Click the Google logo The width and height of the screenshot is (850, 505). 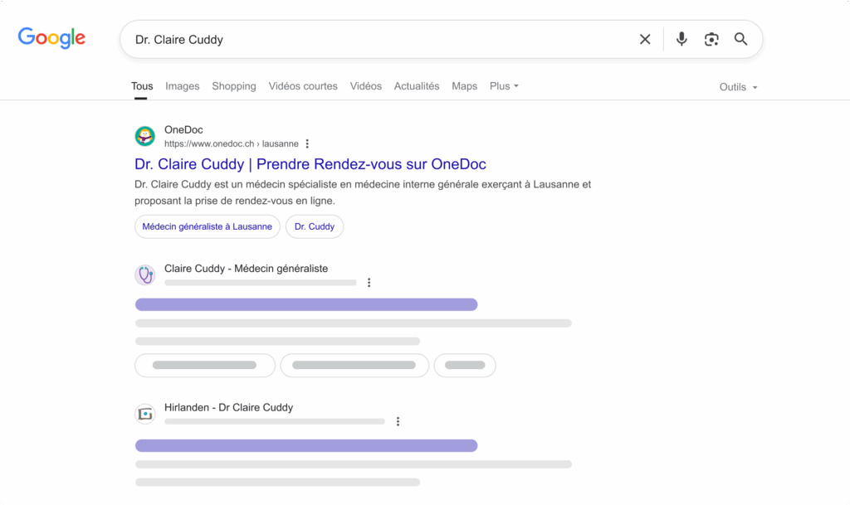pyautogui.click(x=51, y=38)
